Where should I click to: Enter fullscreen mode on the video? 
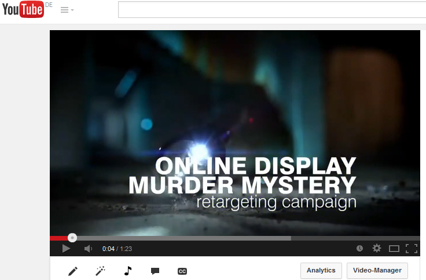pyautogui.click(x=412, y=249)
